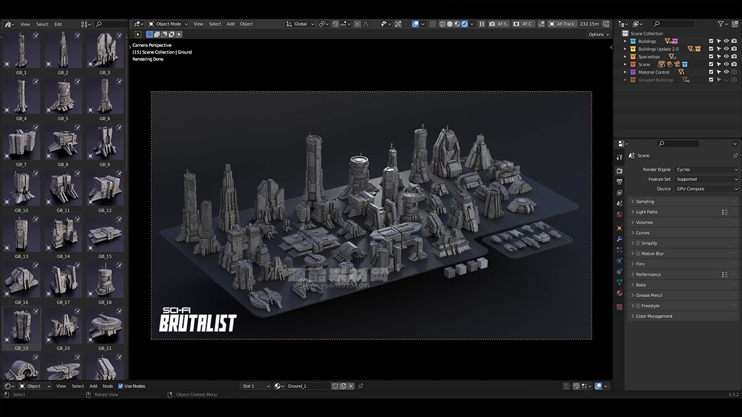742x417 pixels.
Task: Click the AF-C autofocus button
Action: tap(523, 23)
